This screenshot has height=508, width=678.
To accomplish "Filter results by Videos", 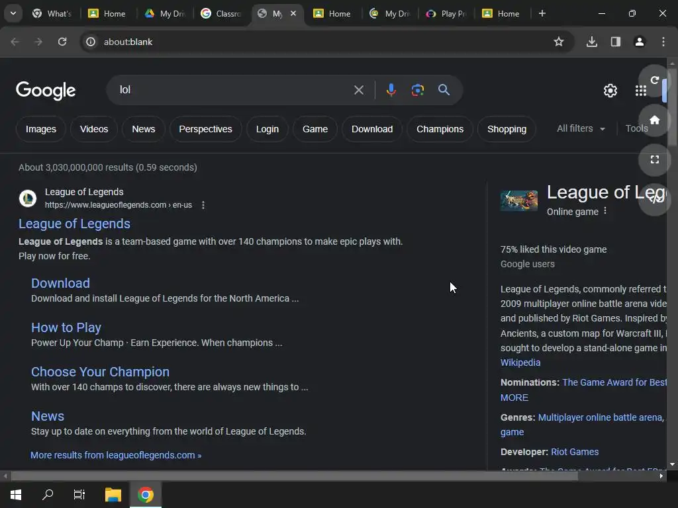I will point(94,129).
